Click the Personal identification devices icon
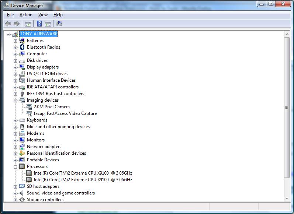This screenshot has width=294, height=214. pos(22,153)
